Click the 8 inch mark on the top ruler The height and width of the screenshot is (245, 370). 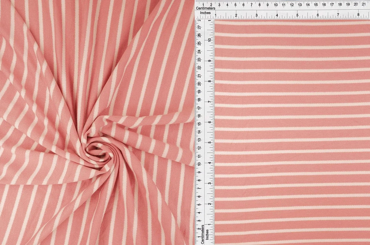[359, 14]
